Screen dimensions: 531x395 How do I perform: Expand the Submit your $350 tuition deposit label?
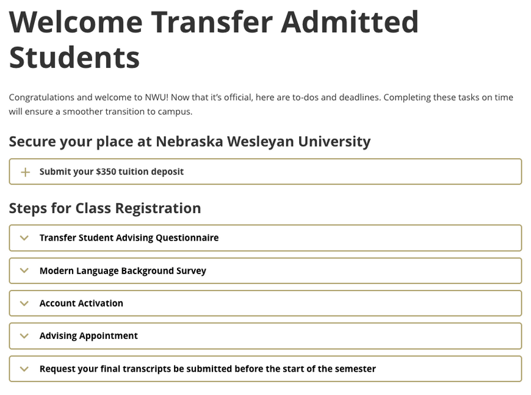111,172
